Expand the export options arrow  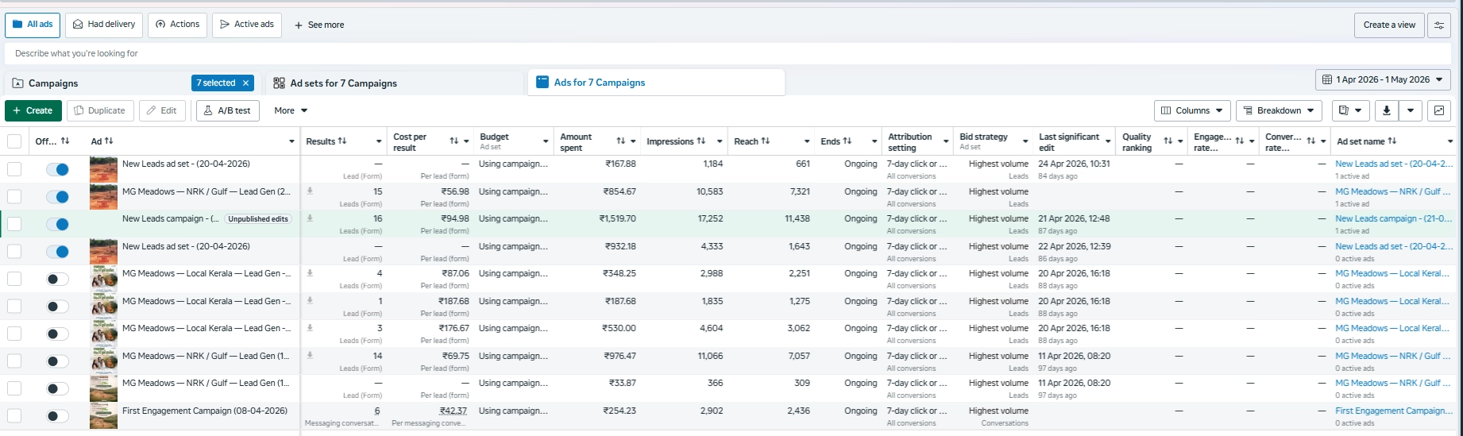pyautogui.click(x=1410, y=110)
